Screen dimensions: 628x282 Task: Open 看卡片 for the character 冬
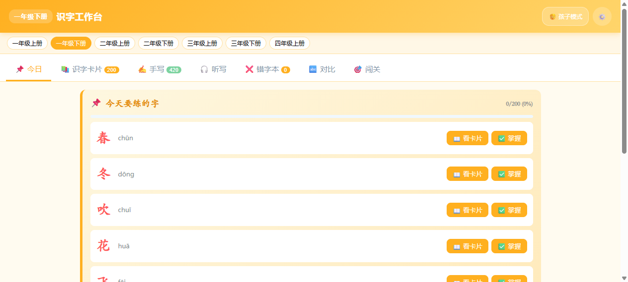click(x=468, y=174)
